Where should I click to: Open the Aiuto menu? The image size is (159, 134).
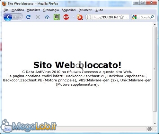click(x=99, y=10)
